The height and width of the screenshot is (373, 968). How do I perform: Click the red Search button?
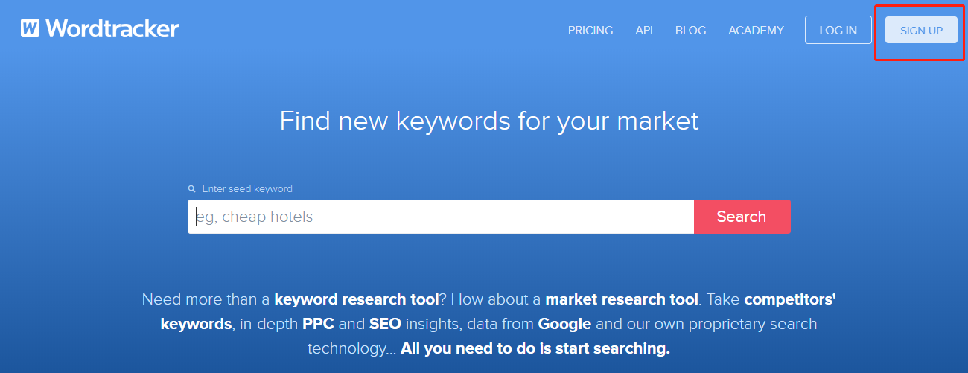click(742, 217)
